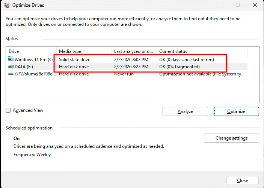Viewport: 264px width, 188px height.
Task: Select the OK (0% fragmented) status cell
Action: click(179, 67)
